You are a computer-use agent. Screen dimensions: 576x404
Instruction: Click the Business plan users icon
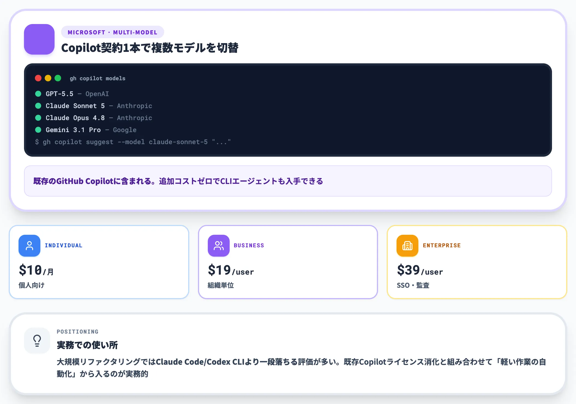point(219,246)
